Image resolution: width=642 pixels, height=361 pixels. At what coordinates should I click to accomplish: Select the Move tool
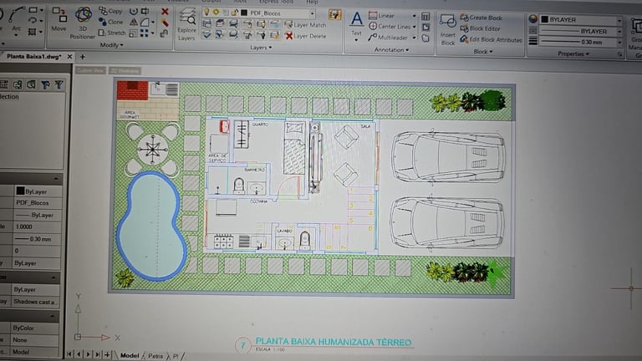[x=59, y=18]
